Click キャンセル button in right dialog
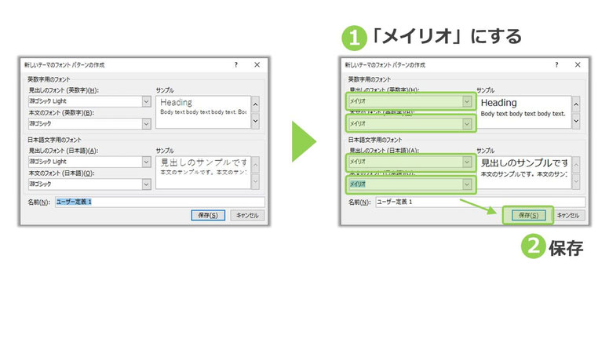609x343 pixels. point(568,215)
